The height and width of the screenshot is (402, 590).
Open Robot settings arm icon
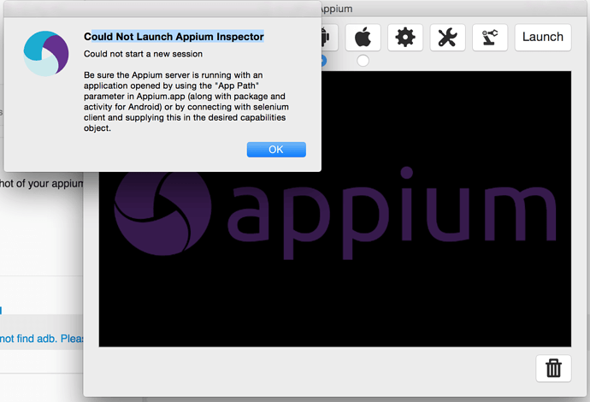point(490,38)
